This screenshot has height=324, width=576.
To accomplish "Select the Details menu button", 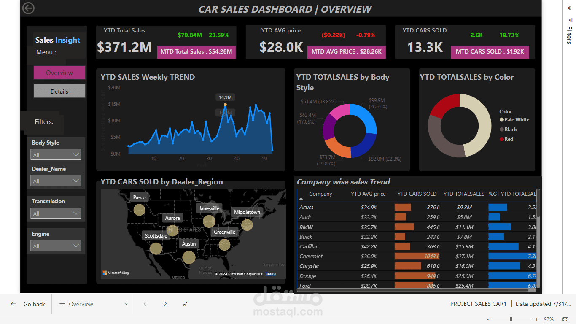I will [x=59, y=91].
